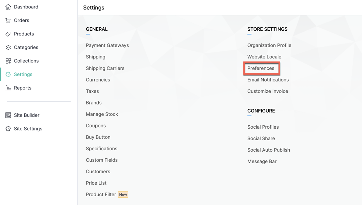The height and width of the screenshot is (205, 362).
Task: Open Organization Profile
Action: pyautogui.click(x=269, y=46)
